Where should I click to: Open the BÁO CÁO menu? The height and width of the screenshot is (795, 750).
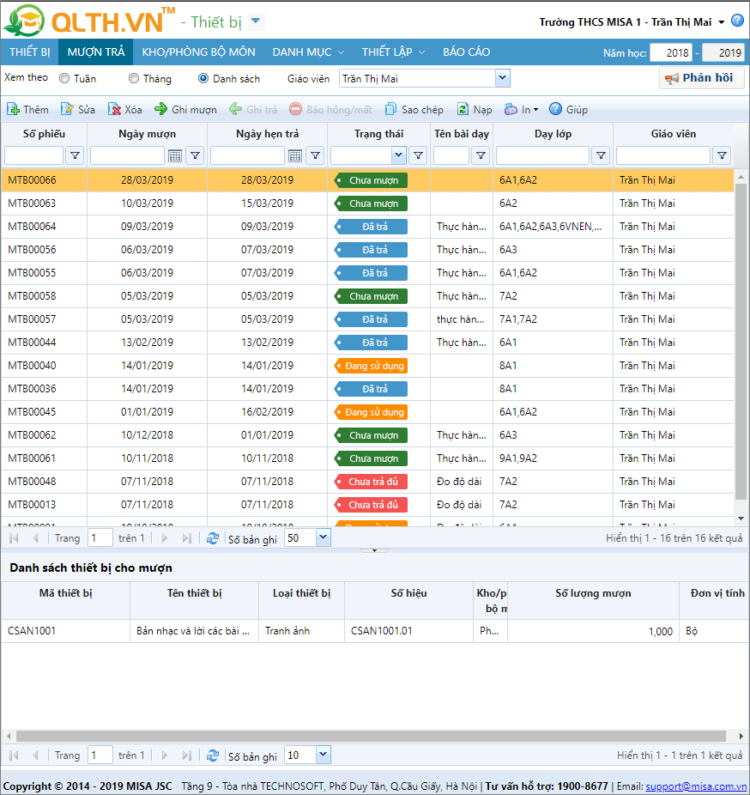pos(466,52)
